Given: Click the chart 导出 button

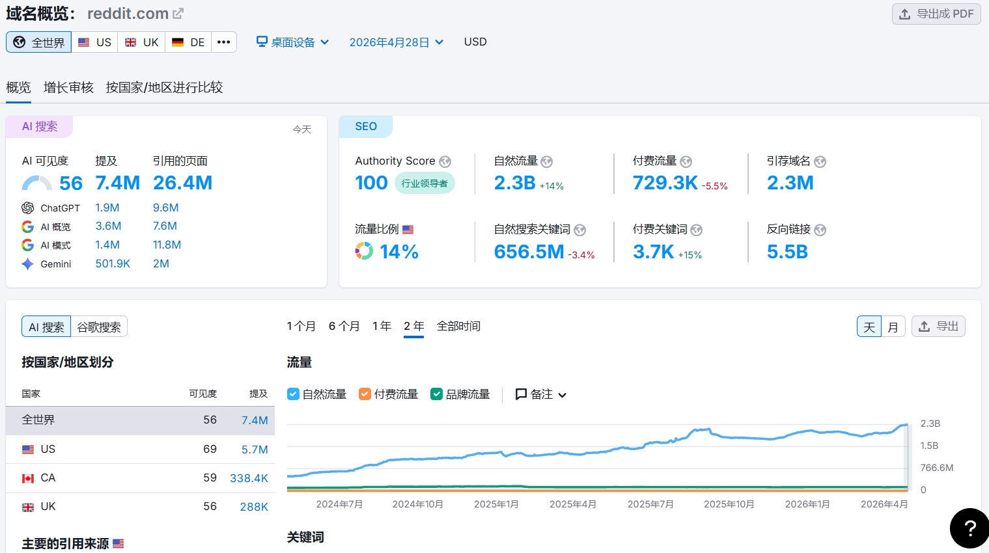Looking at the screenshot, I should point(938,327).
